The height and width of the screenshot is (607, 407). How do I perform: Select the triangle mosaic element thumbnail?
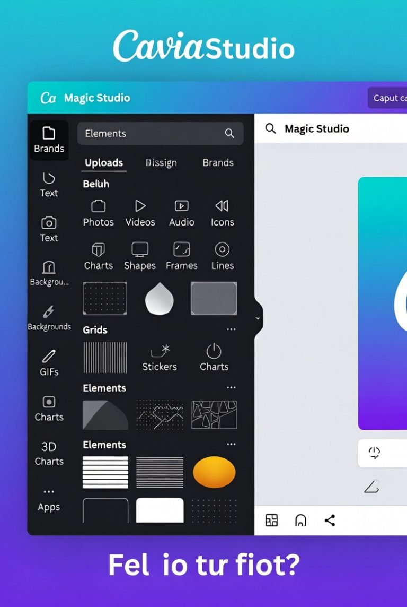(214, 415)
